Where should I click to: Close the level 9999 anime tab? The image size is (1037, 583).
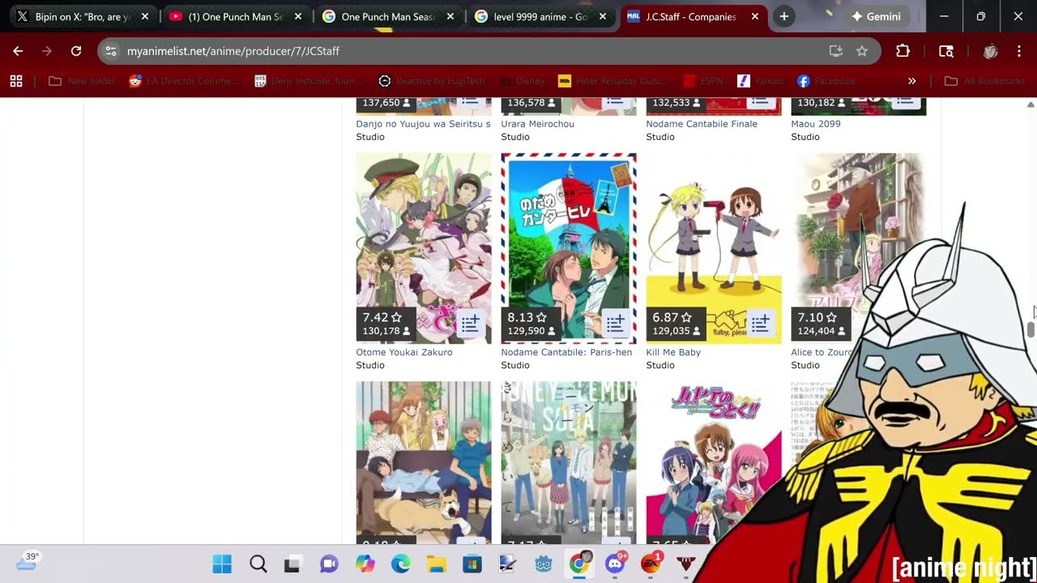(x=603, y=16)
